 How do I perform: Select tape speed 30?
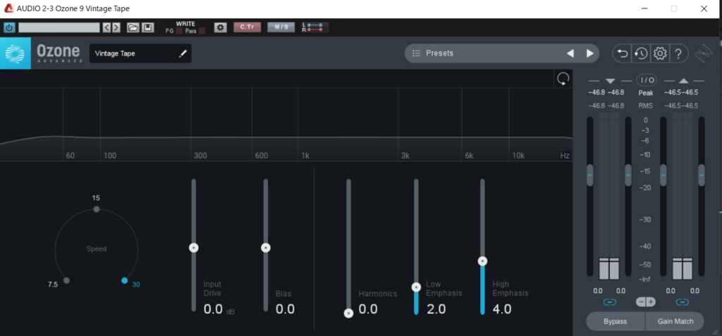(x=124, y=280)
